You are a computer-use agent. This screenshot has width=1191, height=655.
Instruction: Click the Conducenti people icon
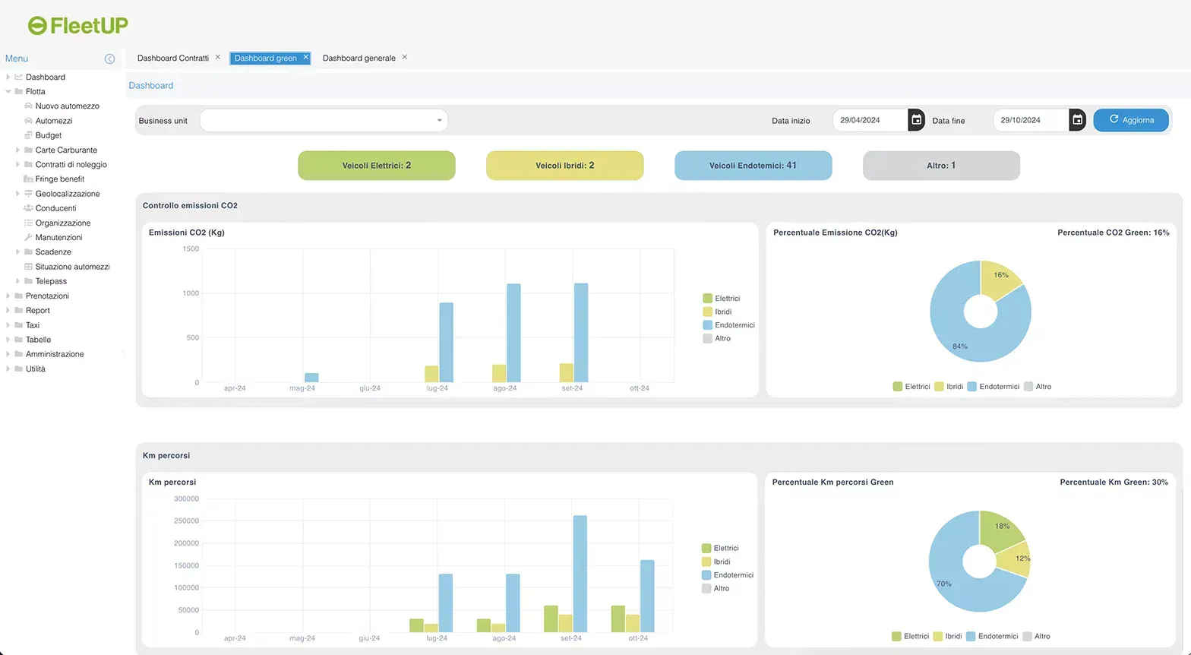pyautogui.click(x=29, y=208)
